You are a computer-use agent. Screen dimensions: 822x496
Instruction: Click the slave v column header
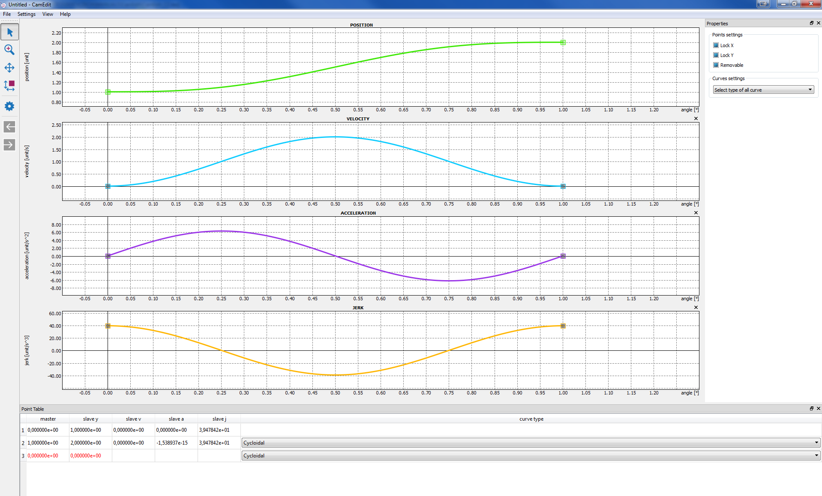pos(133,419)
